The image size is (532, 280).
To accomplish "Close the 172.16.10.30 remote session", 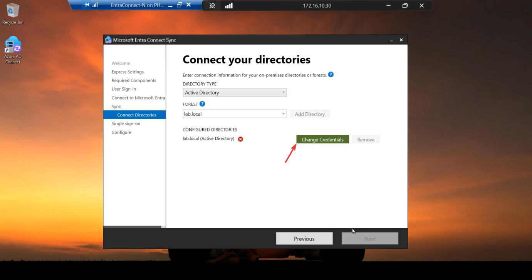I will (x=422, y=6).
